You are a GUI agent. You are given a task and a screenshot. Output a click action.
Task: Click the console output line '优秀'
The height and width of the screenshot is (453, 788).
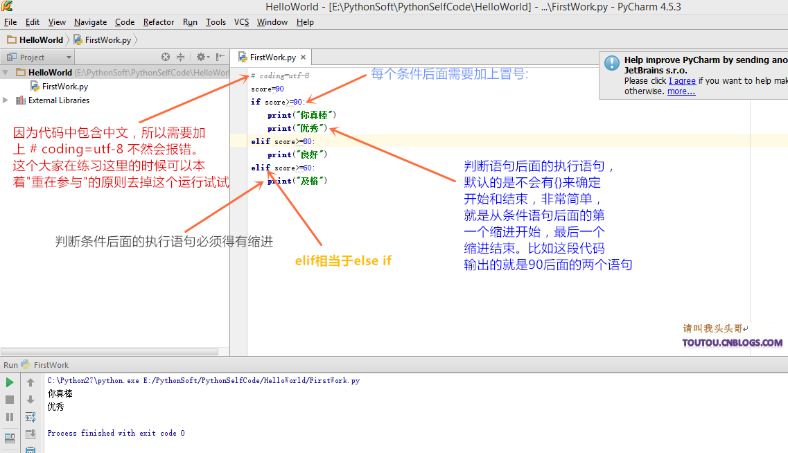(x=55, y=407)
